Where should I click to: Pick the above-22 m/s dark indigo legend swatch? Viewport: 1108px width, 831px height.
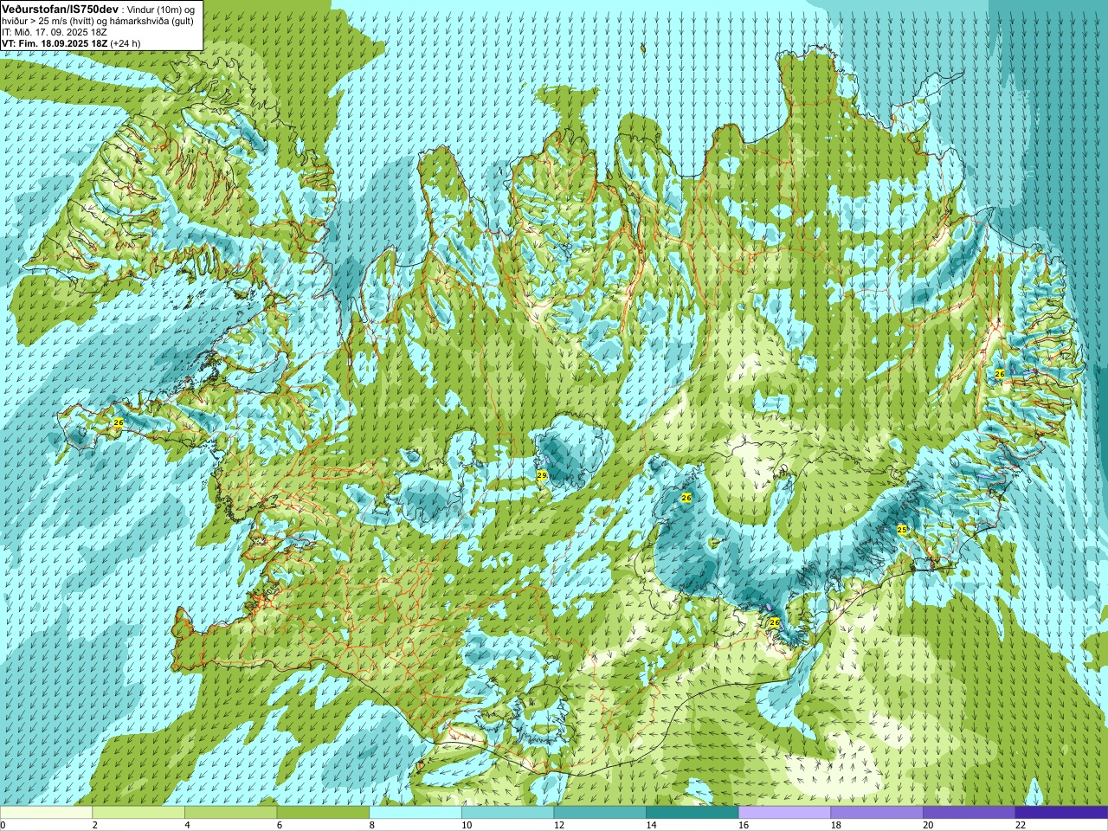pyautogui.click(x=1061, y=813)
